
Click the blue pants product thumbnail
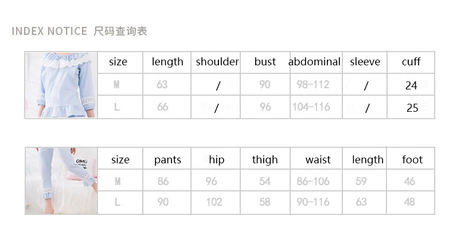click(x=61, y=181)
